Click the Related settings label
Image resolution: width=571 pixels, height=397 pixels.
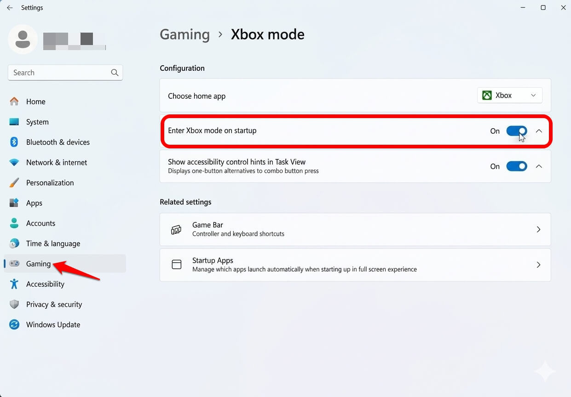click(185, 202)
